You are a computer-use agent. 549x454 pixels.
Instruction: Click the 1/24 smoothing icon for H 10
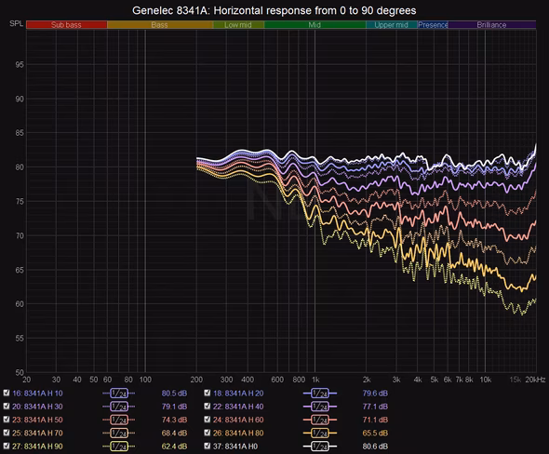point(119,394)
